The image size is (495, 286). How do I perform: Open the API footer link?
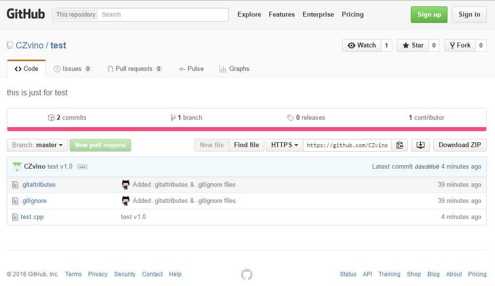click(368, 274)
